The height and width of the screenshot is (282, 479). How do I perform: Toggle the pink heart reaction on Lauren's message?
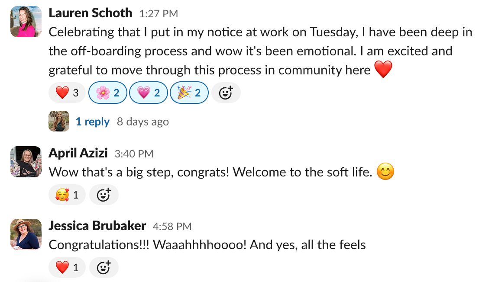point(148,93)
